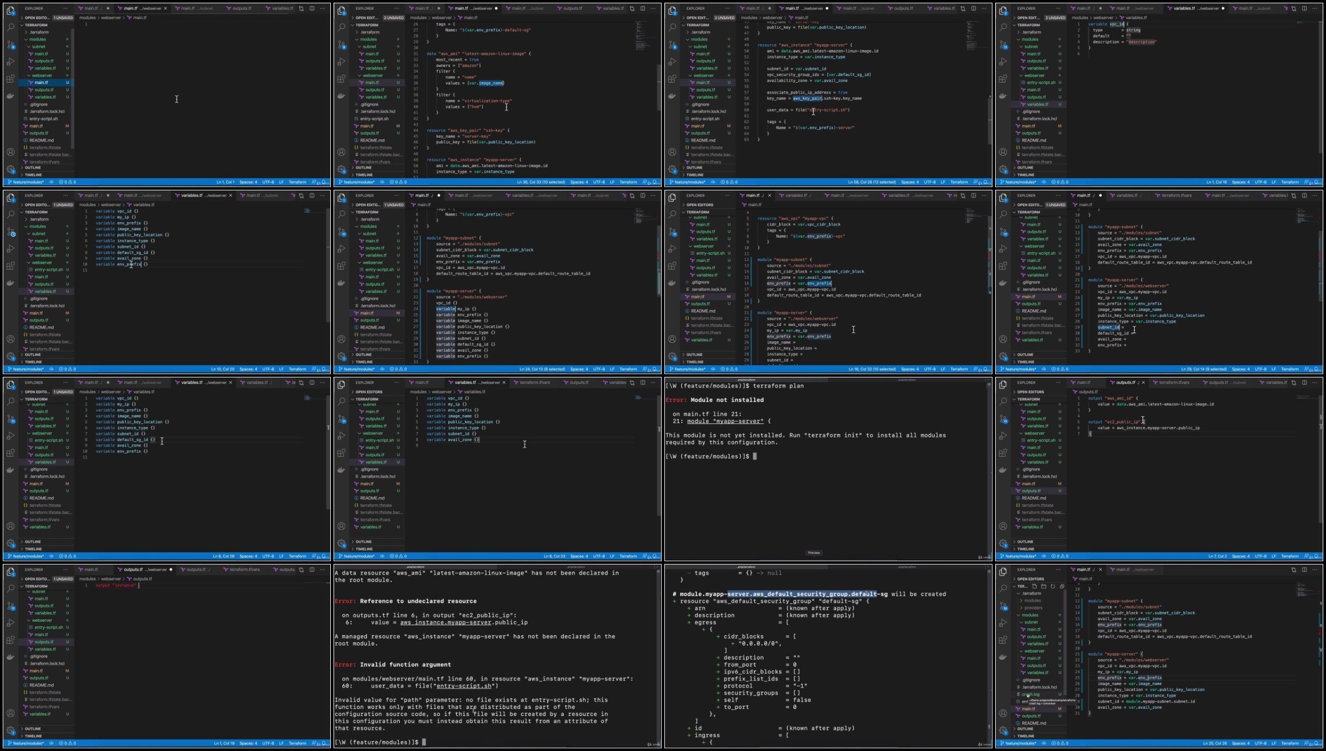Click minimap in the Ln 24, Col 13 frame
The width and height of the screenshot is (1326, 751).
tap(644, 217)
